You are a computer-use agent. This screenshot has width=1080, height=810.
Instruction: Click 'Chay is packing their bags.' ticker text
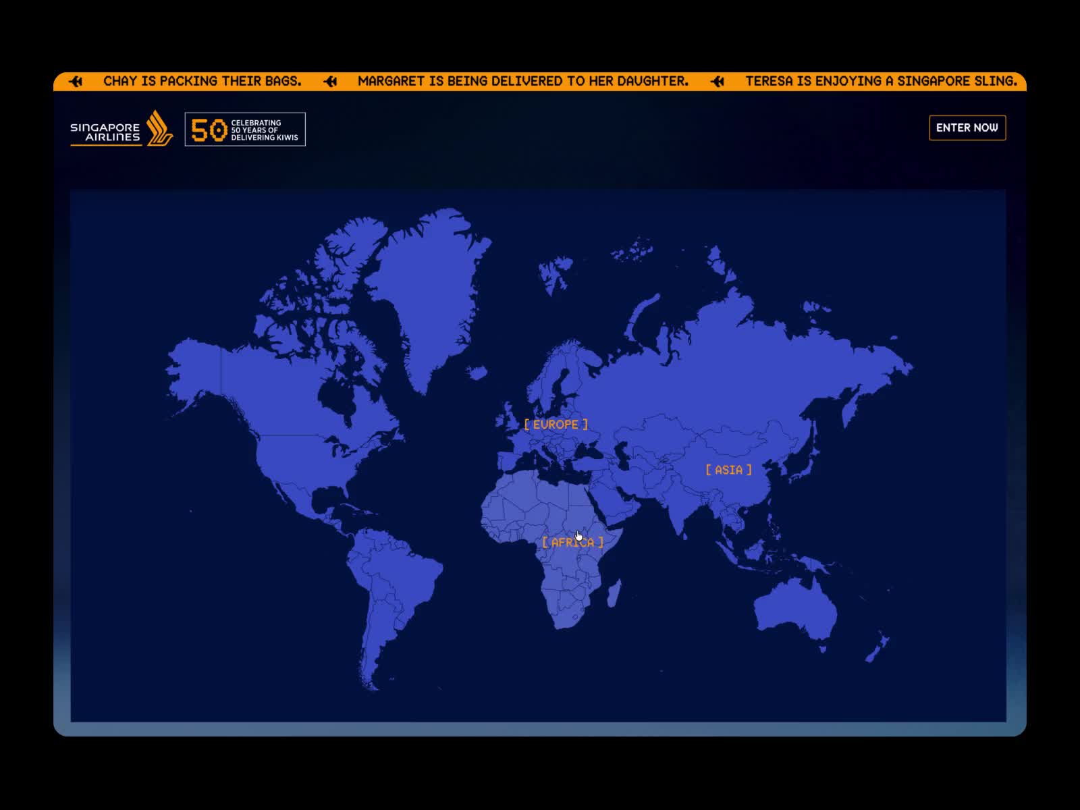coord(202,81)
